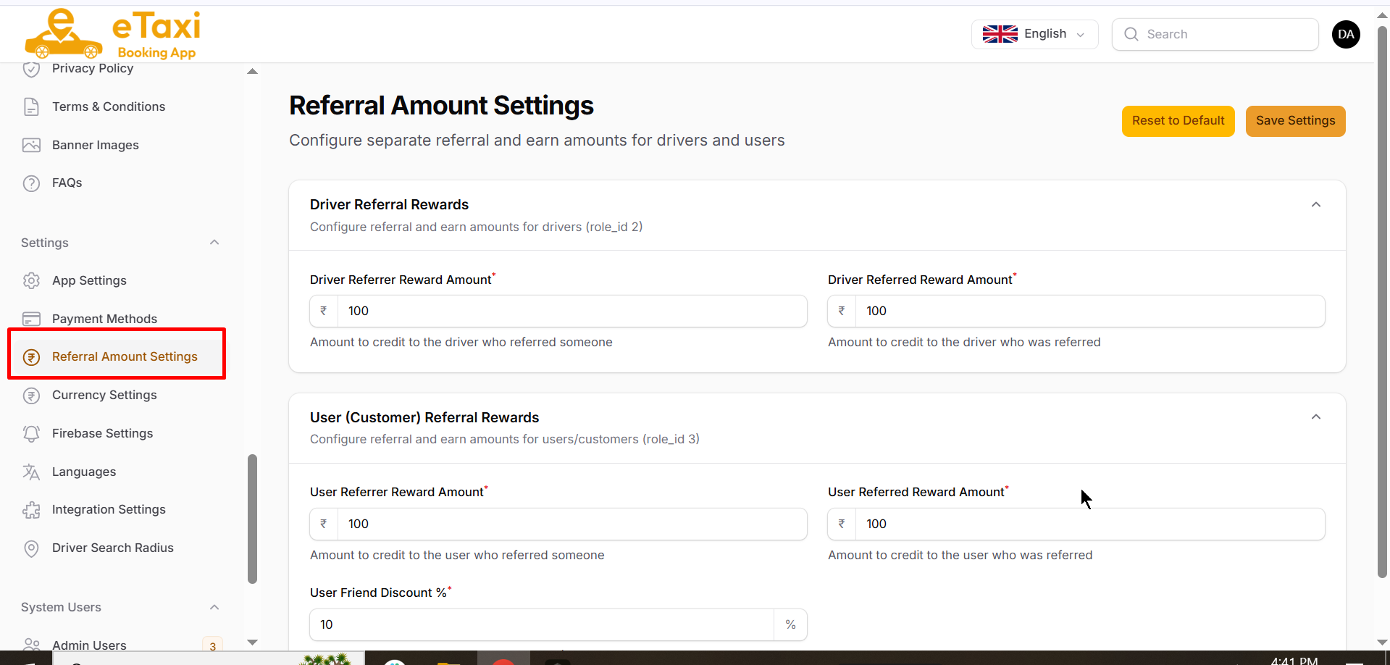Click the Languages translate icon
Viewport: 1390px width, 665px height.
(31, 472)
